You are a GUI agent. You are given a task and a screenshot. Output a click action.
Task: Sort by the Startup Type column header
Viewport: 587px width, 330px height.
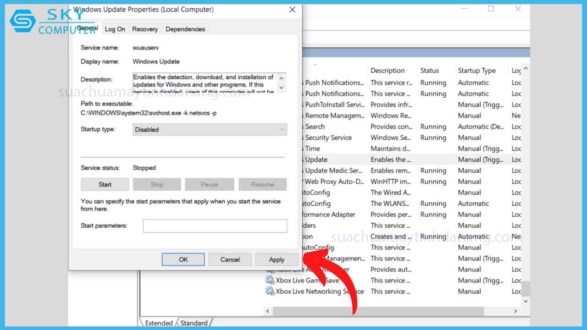pos(476,71)
